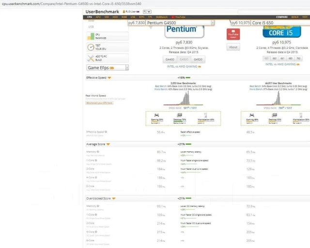Image resolution: width=310 pixels, height=248 pixels.
Task: Select the RAM tab in nav bar
Action: pyautogui.click(x=124, y=17)
